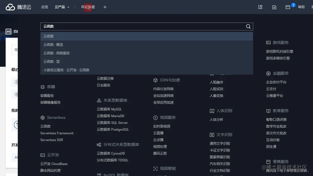
Task: Open 全球应用加速
Action: (x=163, y=102)
